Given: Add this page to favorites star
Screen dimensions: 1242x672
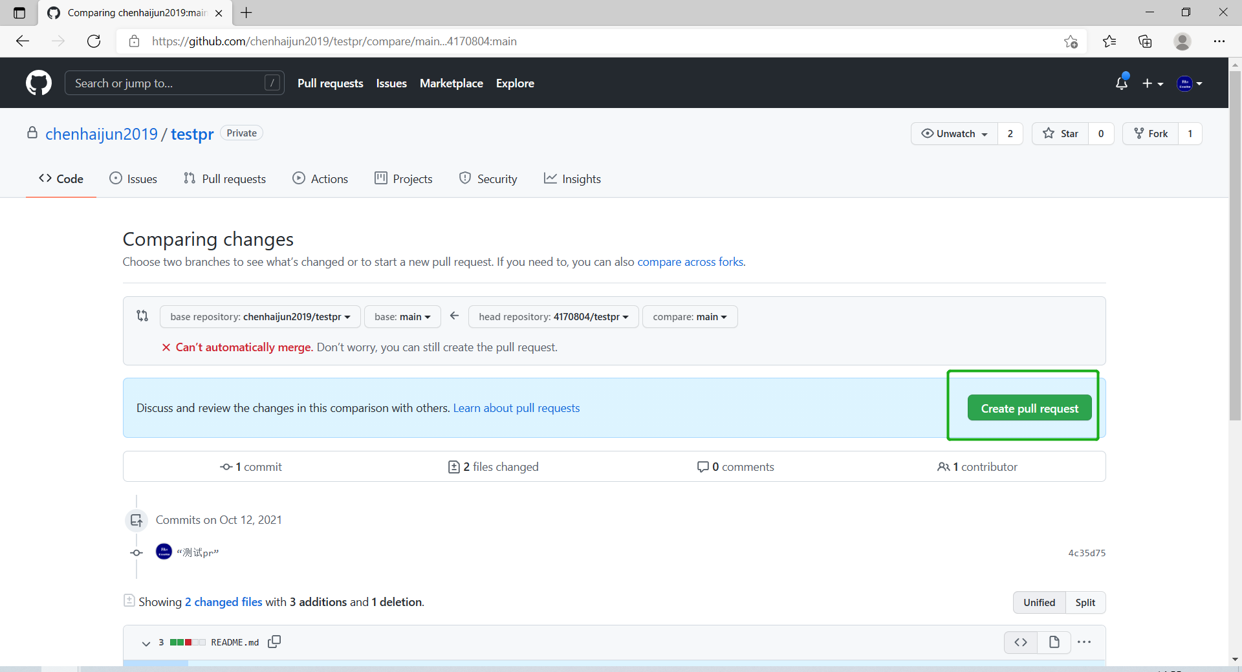Looking at the screenshot, I should click(1071, 41).
